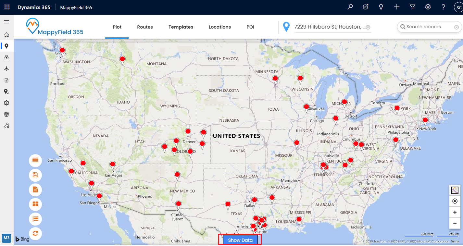Click the orange list lines button on the map
463x246 pixels.
35,160
